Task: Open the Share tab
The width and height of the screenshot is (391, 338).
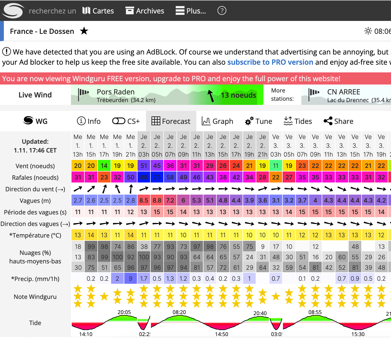Action: [x=338, y=121]
